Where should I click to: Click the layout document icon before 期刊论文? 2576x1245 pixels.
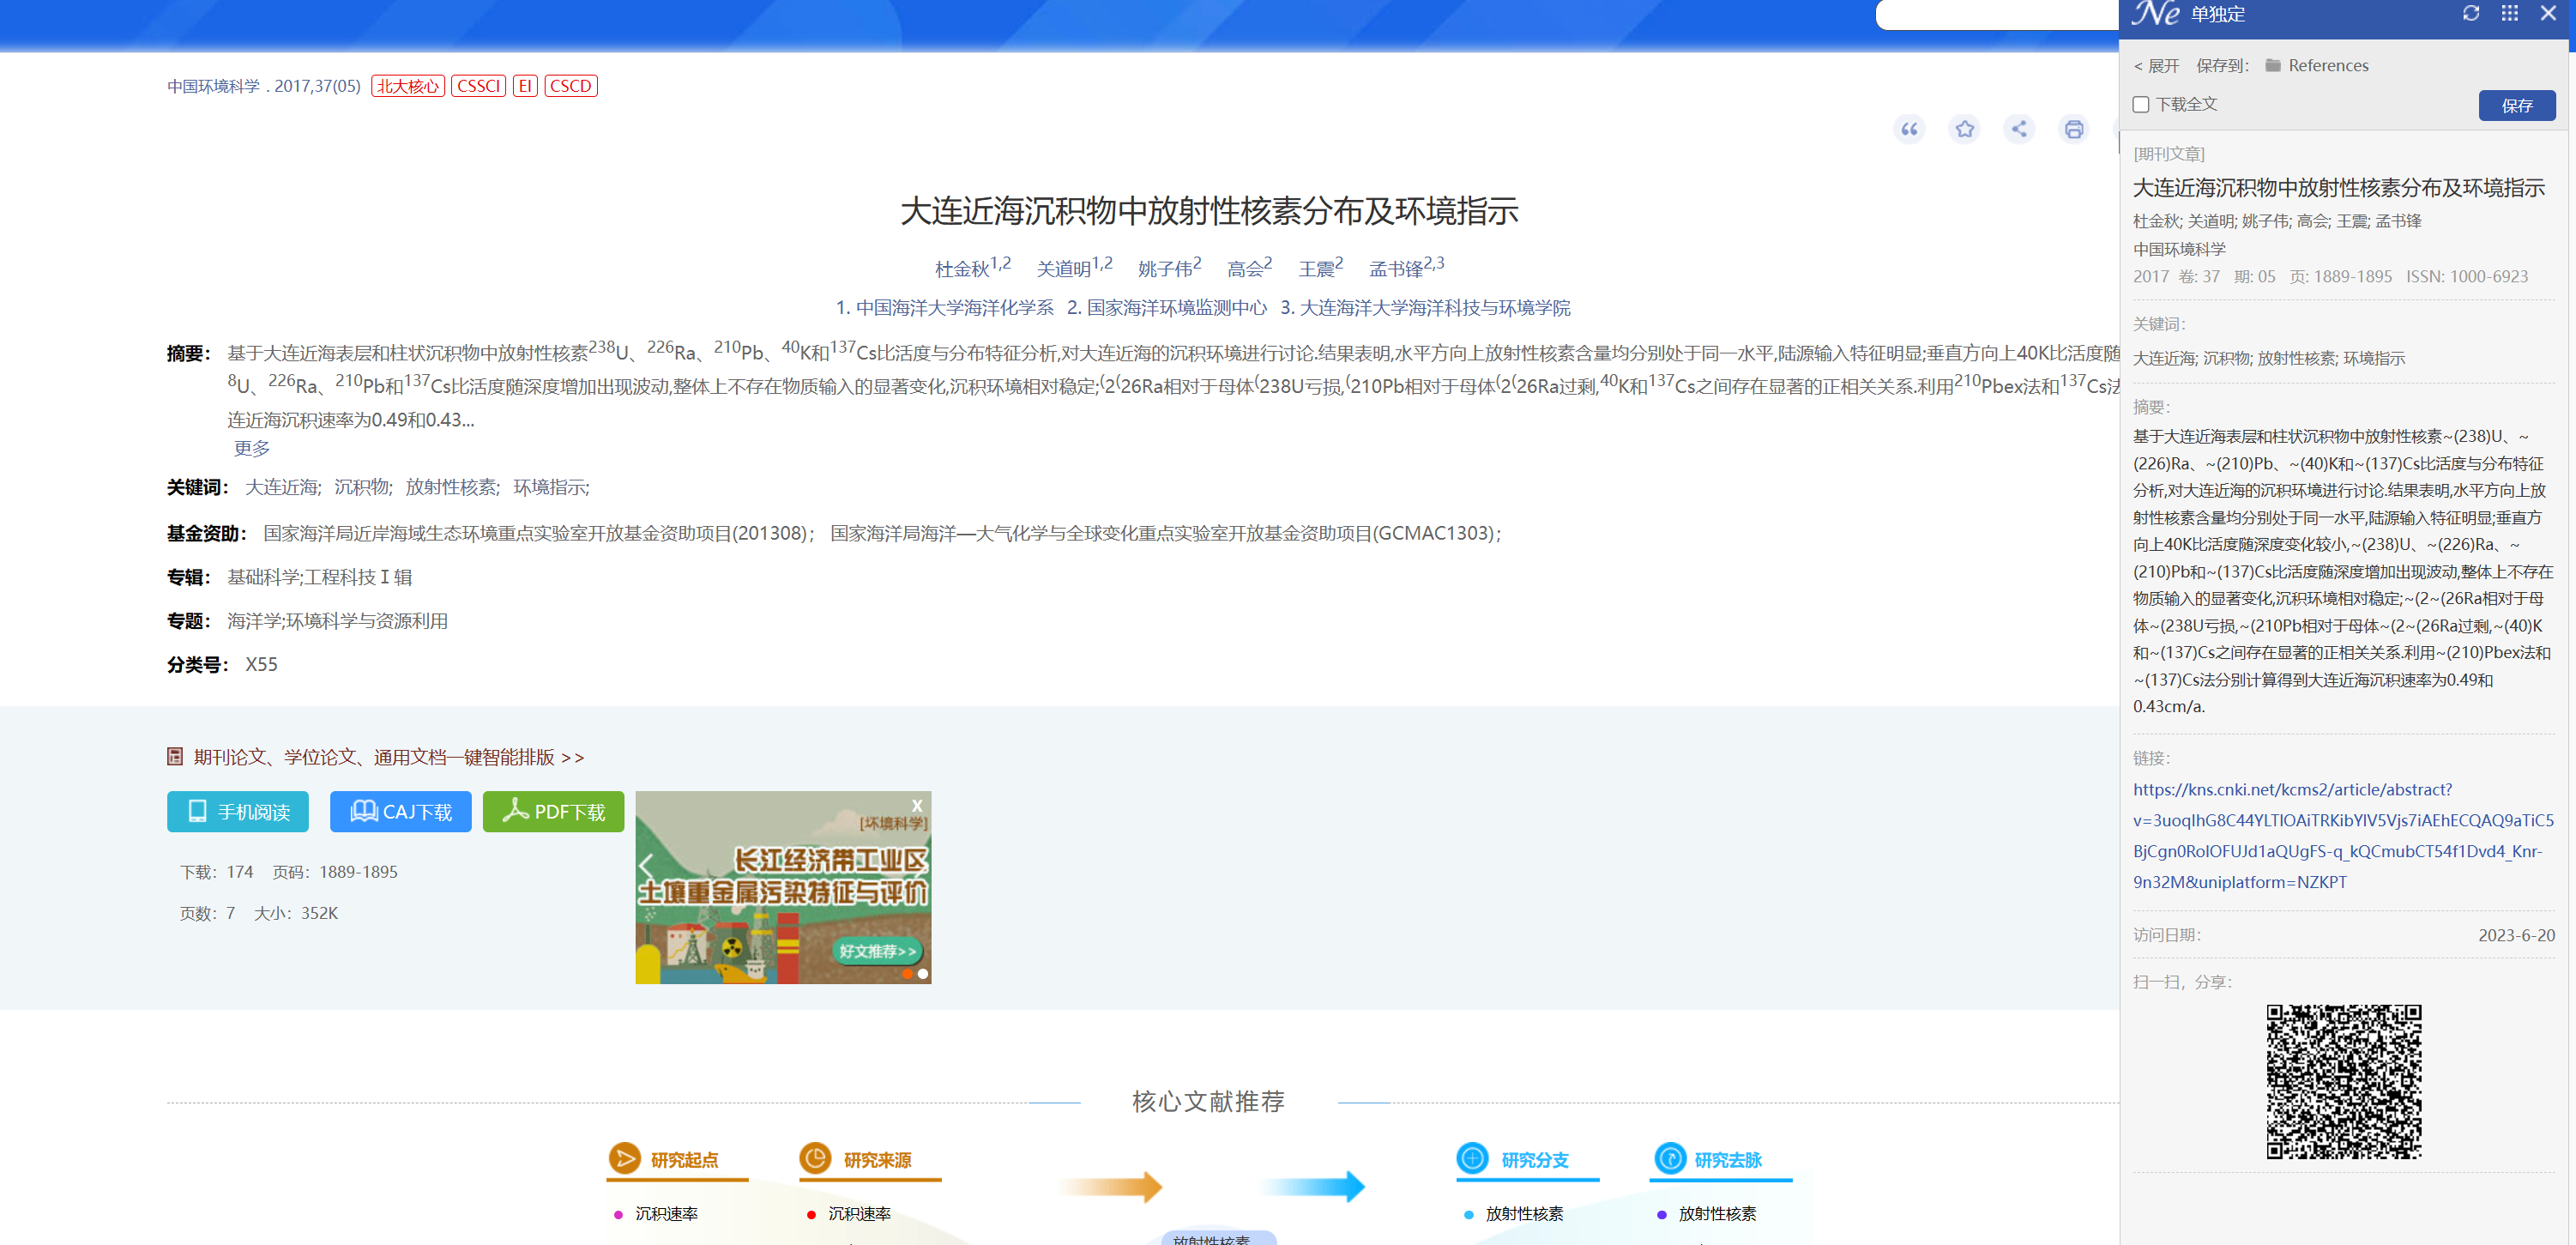175,757
